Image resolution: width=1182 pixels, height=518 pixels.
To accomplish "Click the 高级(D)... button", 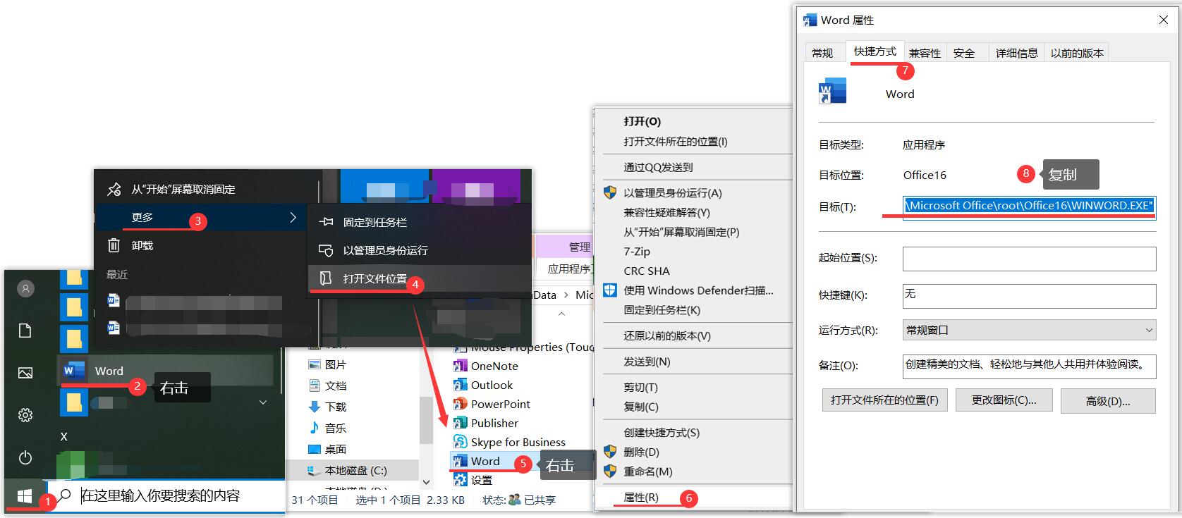I will pos(1108,401).
